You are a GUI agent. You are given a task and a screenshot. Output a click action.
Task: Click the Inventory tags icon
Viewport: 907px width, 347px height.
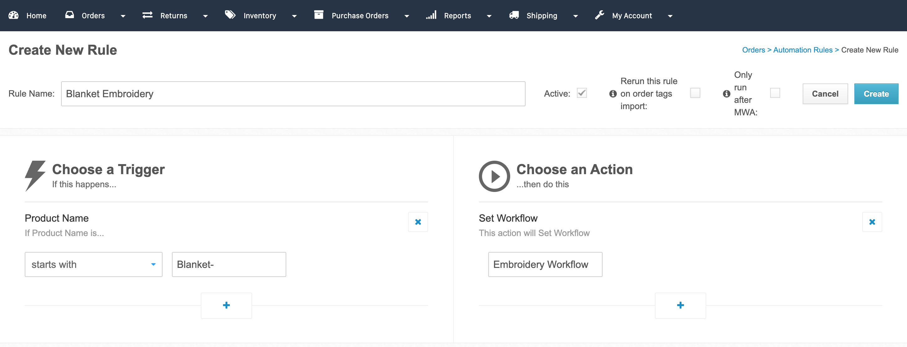[230, 15]
